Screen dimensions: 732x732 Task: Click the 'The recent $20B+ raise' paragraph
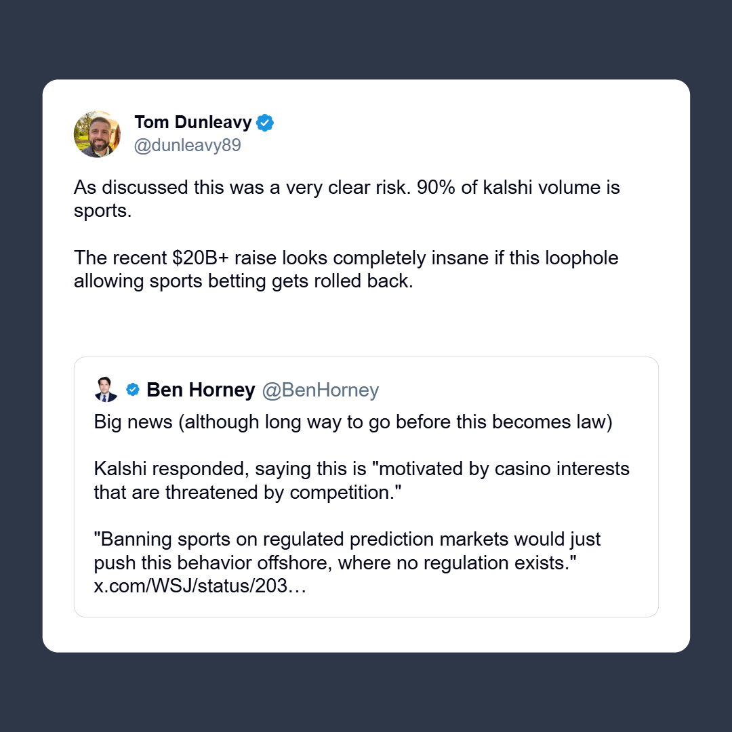(346, 269)
